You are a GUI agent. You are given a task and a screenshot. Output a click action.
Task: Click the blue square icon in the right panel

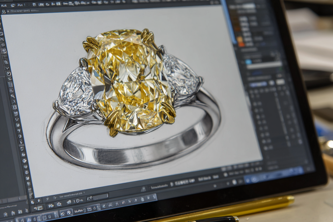(x=248, y=62)
